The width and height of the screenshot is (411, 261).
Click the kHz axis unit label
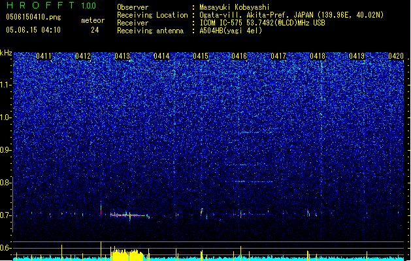[6, 53]
